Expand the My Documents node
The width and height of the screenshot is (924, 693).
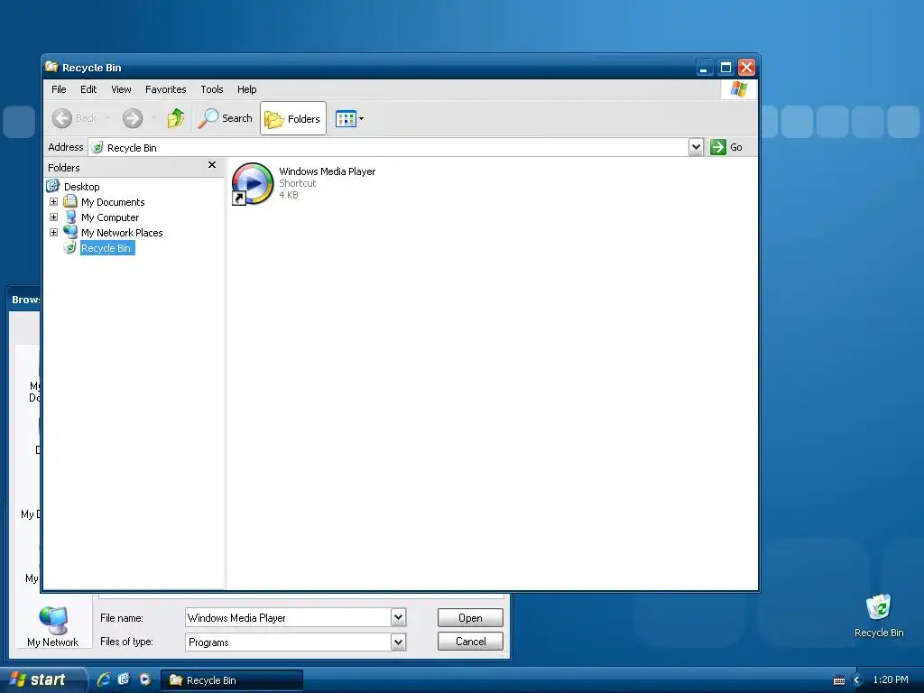53,202
